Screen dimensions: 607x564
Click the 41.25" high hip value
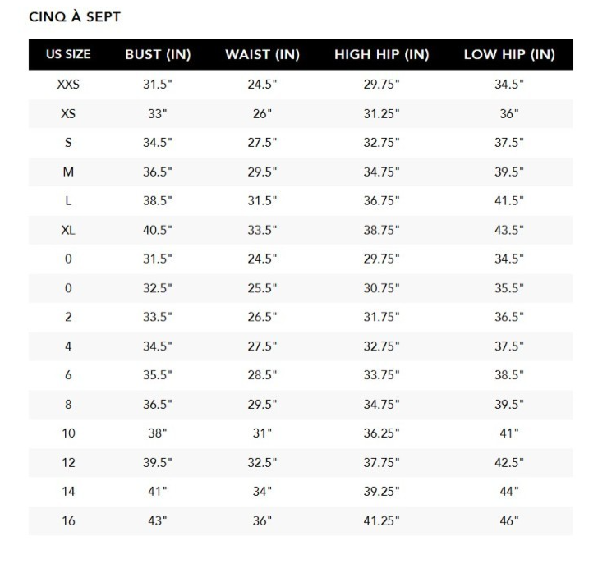click(382, 520)
